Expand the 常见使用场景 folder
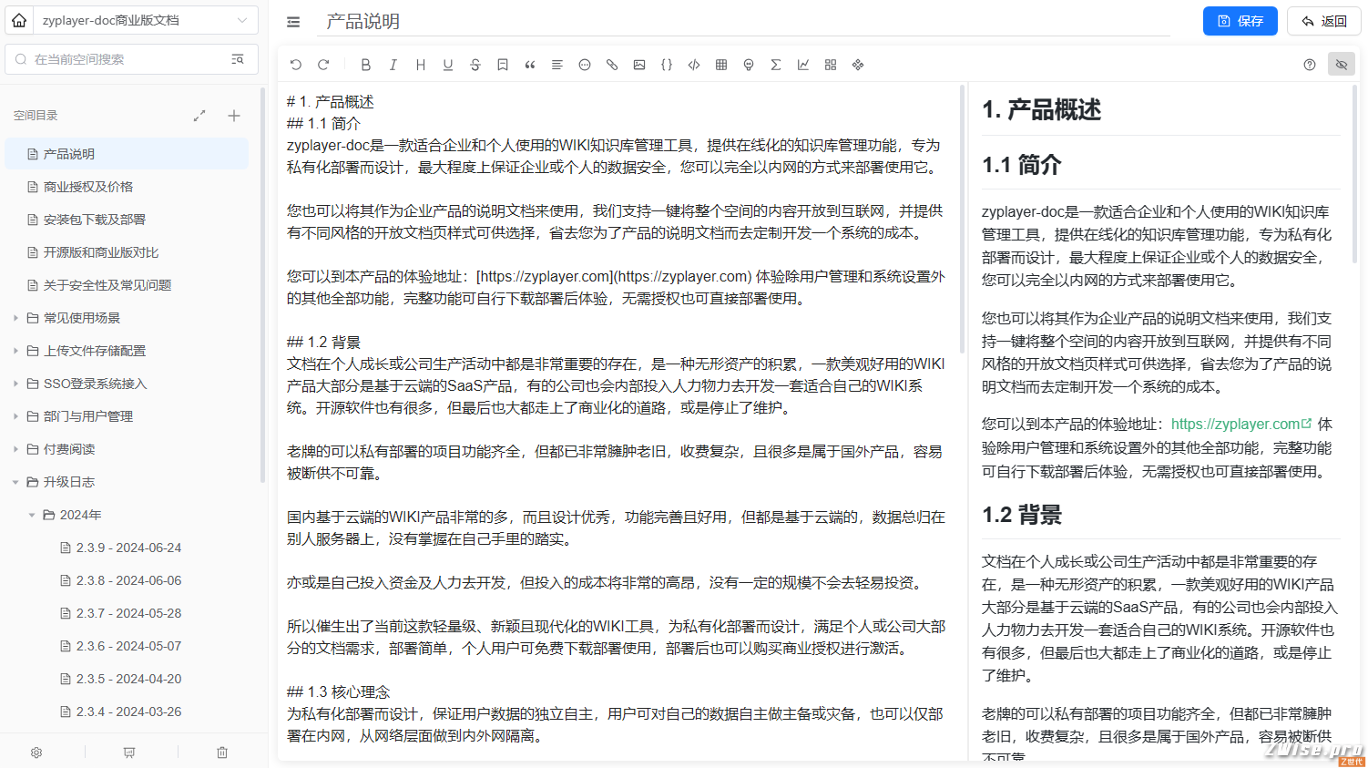 pyautogui.click(x=15, y=318)
